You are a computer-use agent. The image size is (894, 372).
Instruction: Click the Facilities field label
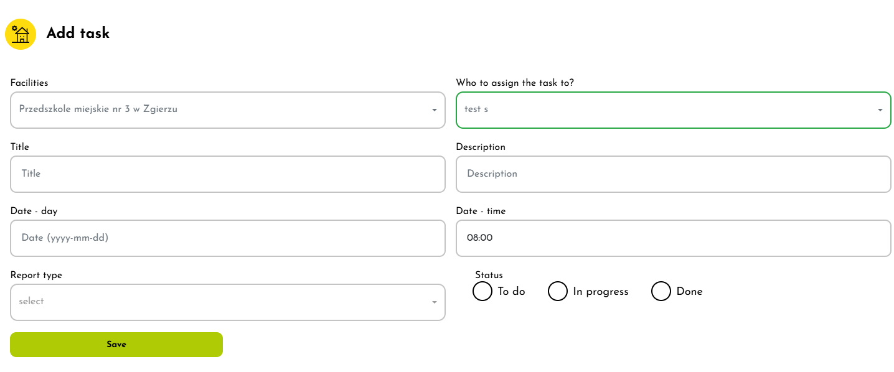point(29,83)
